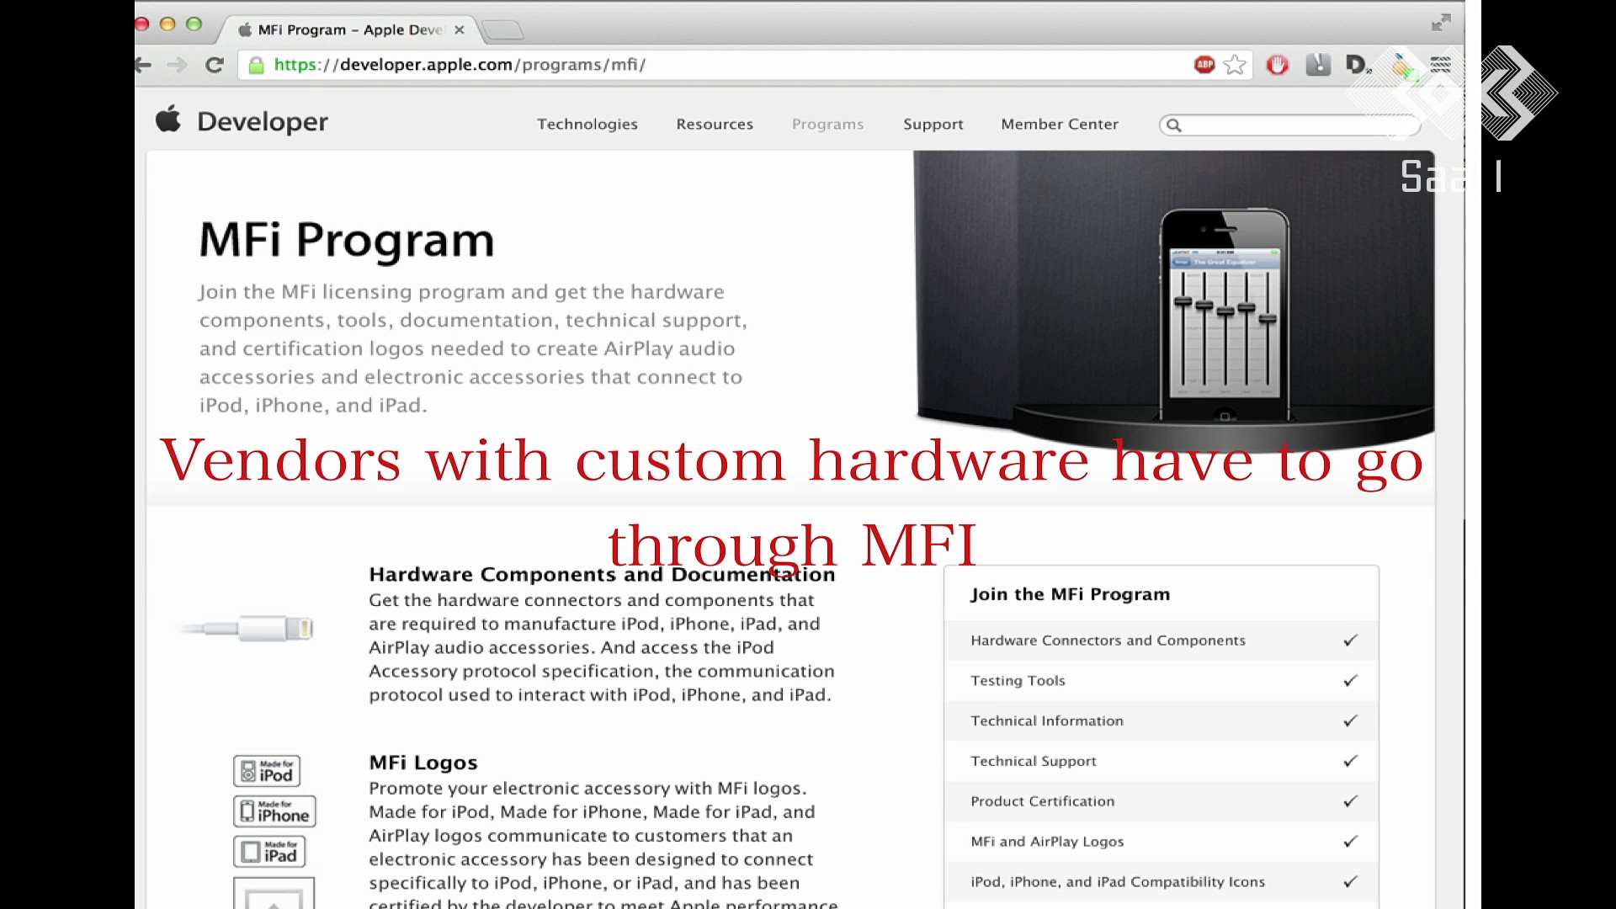Click the checkmark beside Technical Information
This screenshot has width=1616, height=909.
(1351, 720)
